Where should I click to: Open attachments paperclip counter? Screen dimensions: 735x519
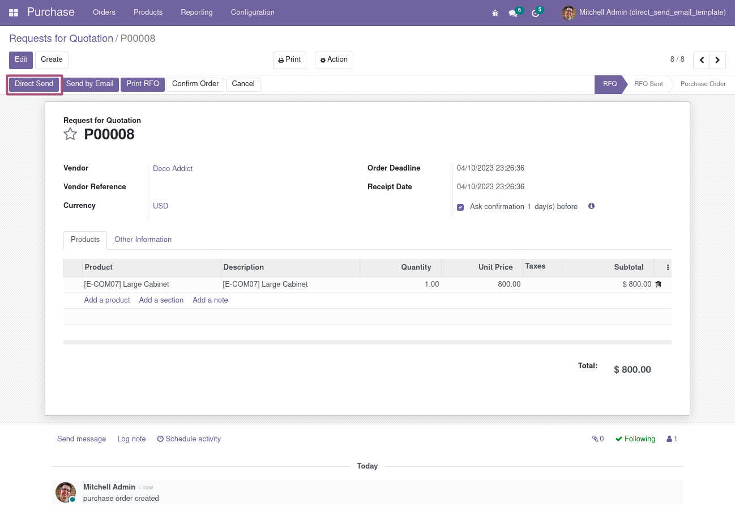tap(598, 439)
